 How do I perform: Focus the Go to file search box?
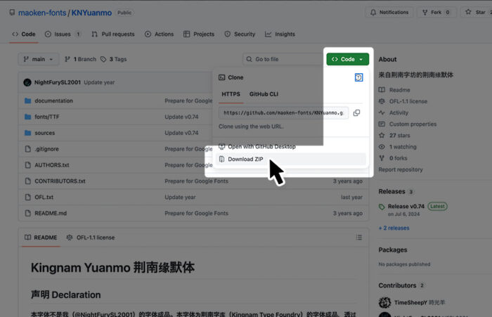point(283,59)
